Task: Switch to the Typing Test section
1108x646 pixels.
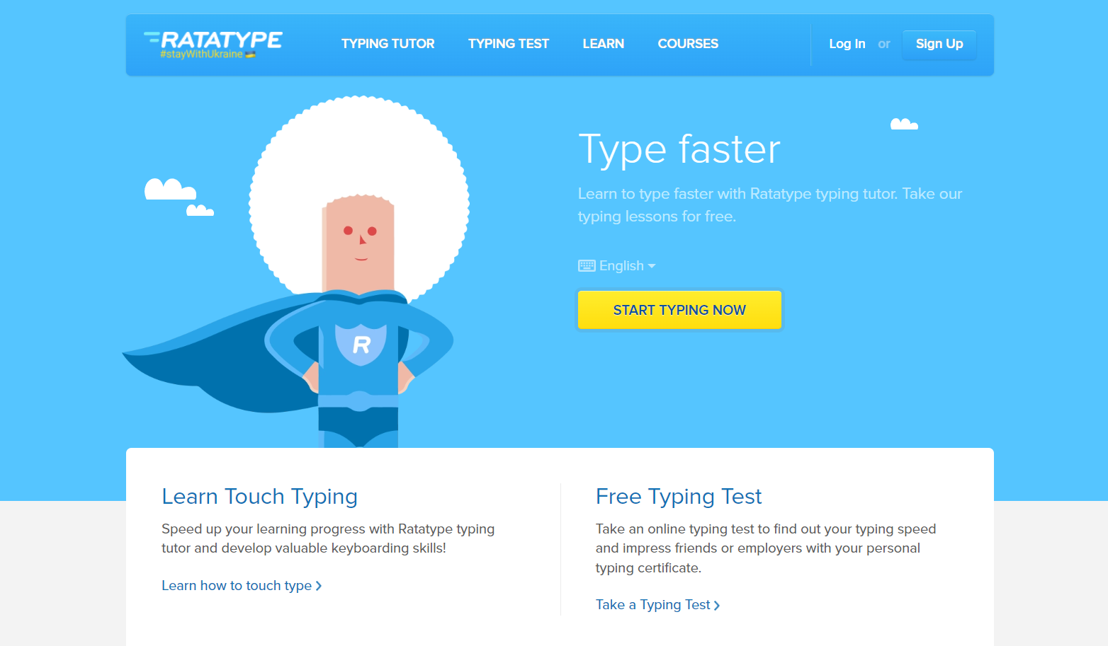Action: pyautogui.click(x=508, y=43)
